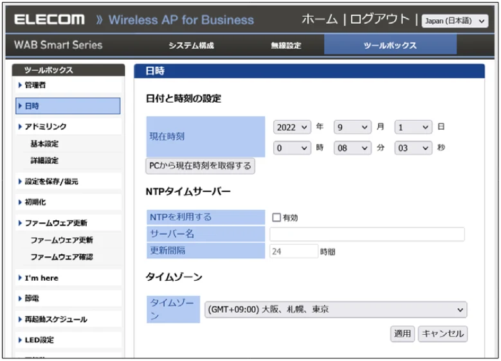Click the arrow icon beside ファームウェア更新
The image size is (501, 361).
click(x=20, y=223)
